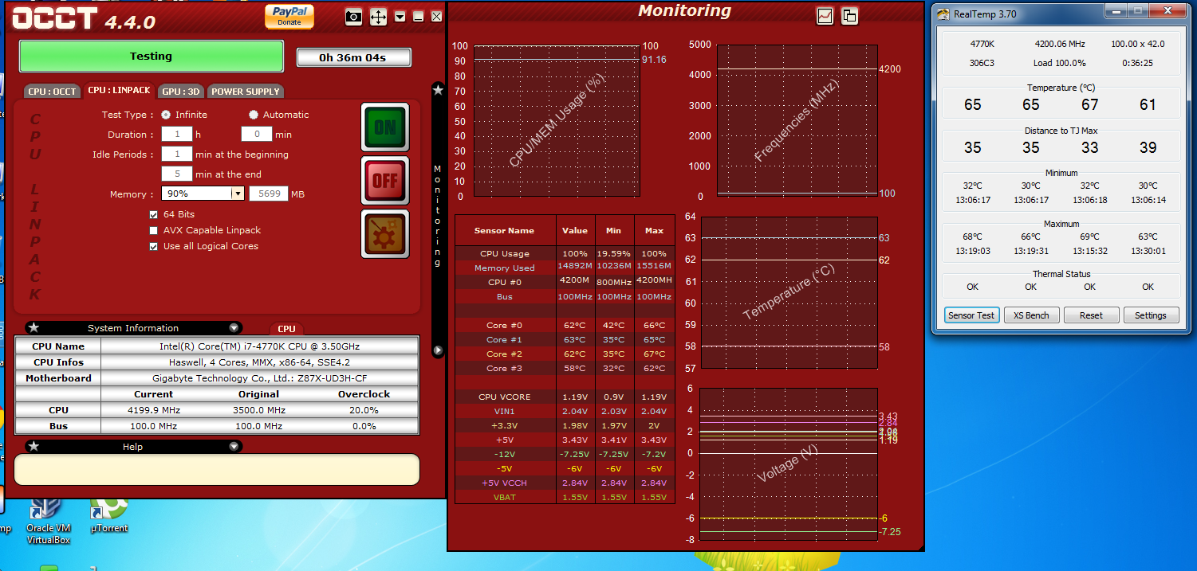Open the POWER SUPPLY tab

245,92
